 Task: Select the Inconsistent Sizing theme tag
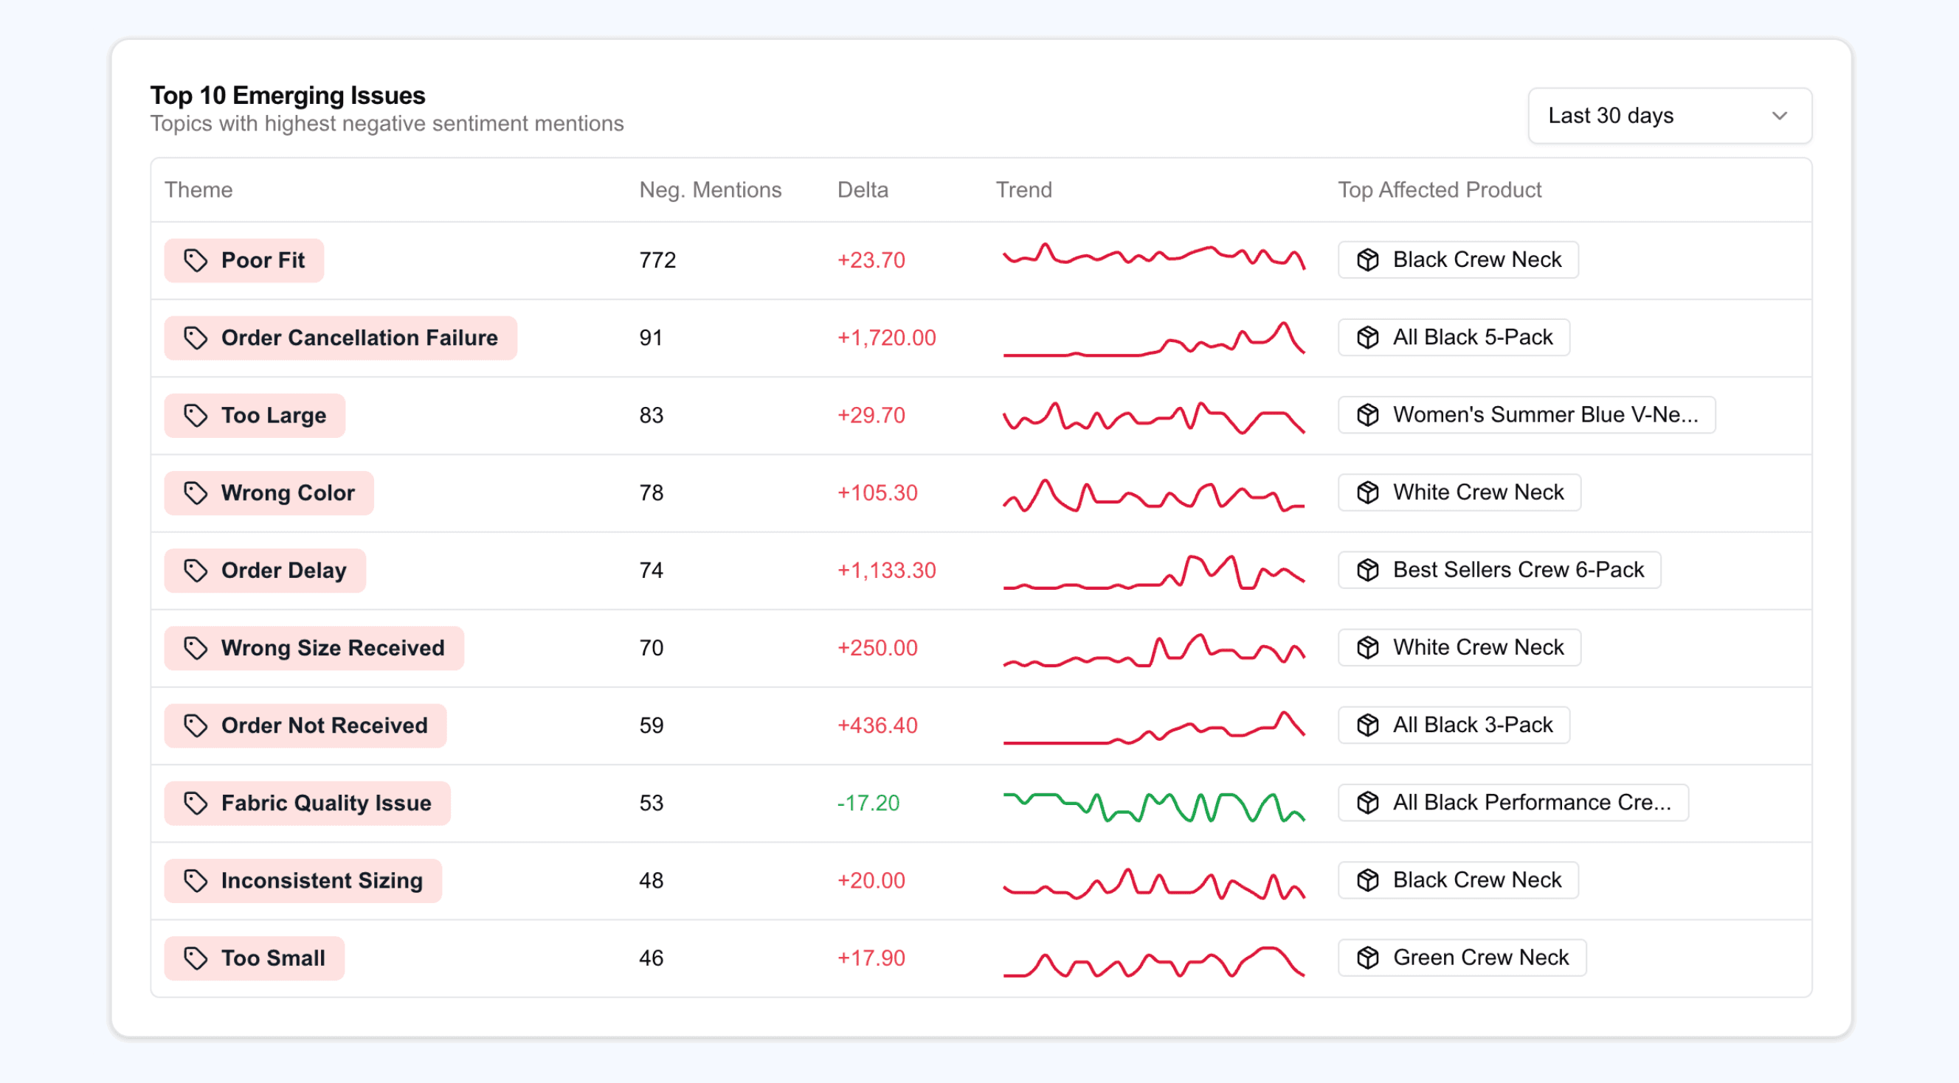[302, 880]
